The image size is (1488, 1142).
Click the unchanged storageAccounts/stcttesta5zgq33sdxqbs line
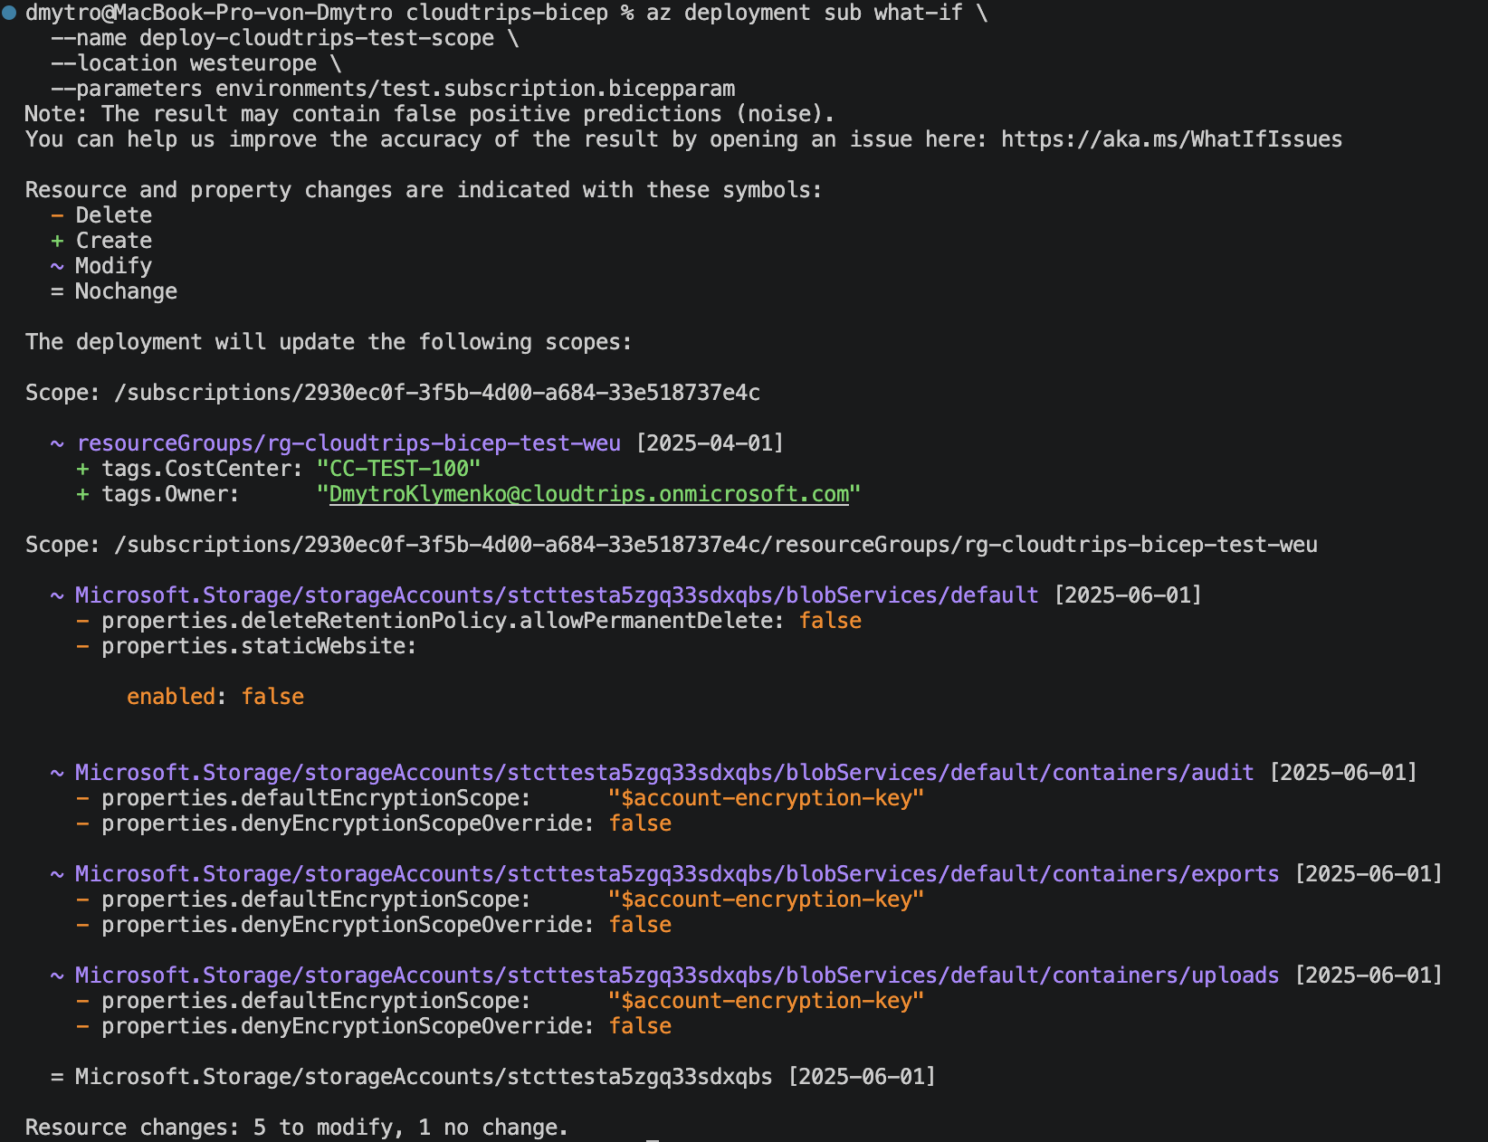point(492,1077)
